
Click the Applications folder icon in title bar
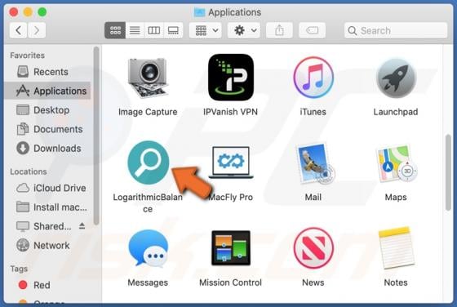[x=200, y=12]
